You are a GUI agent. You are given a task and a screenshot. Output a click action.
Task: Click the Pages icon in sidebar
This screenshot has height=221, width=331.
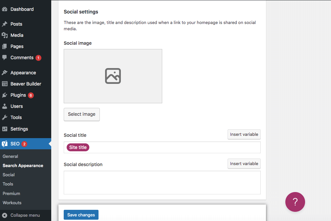coord(5,46)
